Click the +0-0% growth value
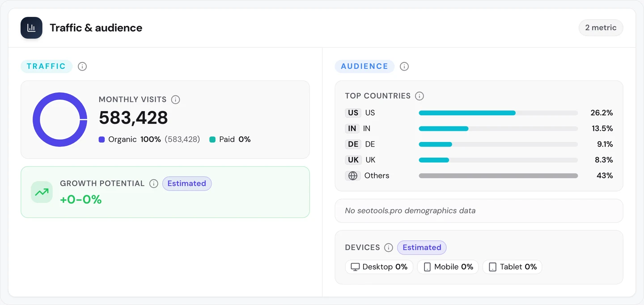 (81, 200)
